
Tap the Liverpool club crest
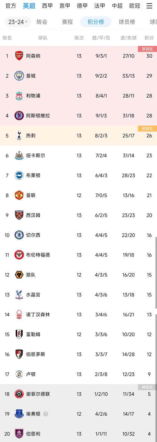(19, 96)
